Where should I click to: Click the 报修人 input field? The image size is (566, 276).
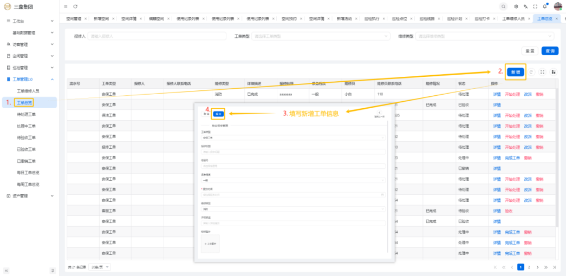[157, 36]
